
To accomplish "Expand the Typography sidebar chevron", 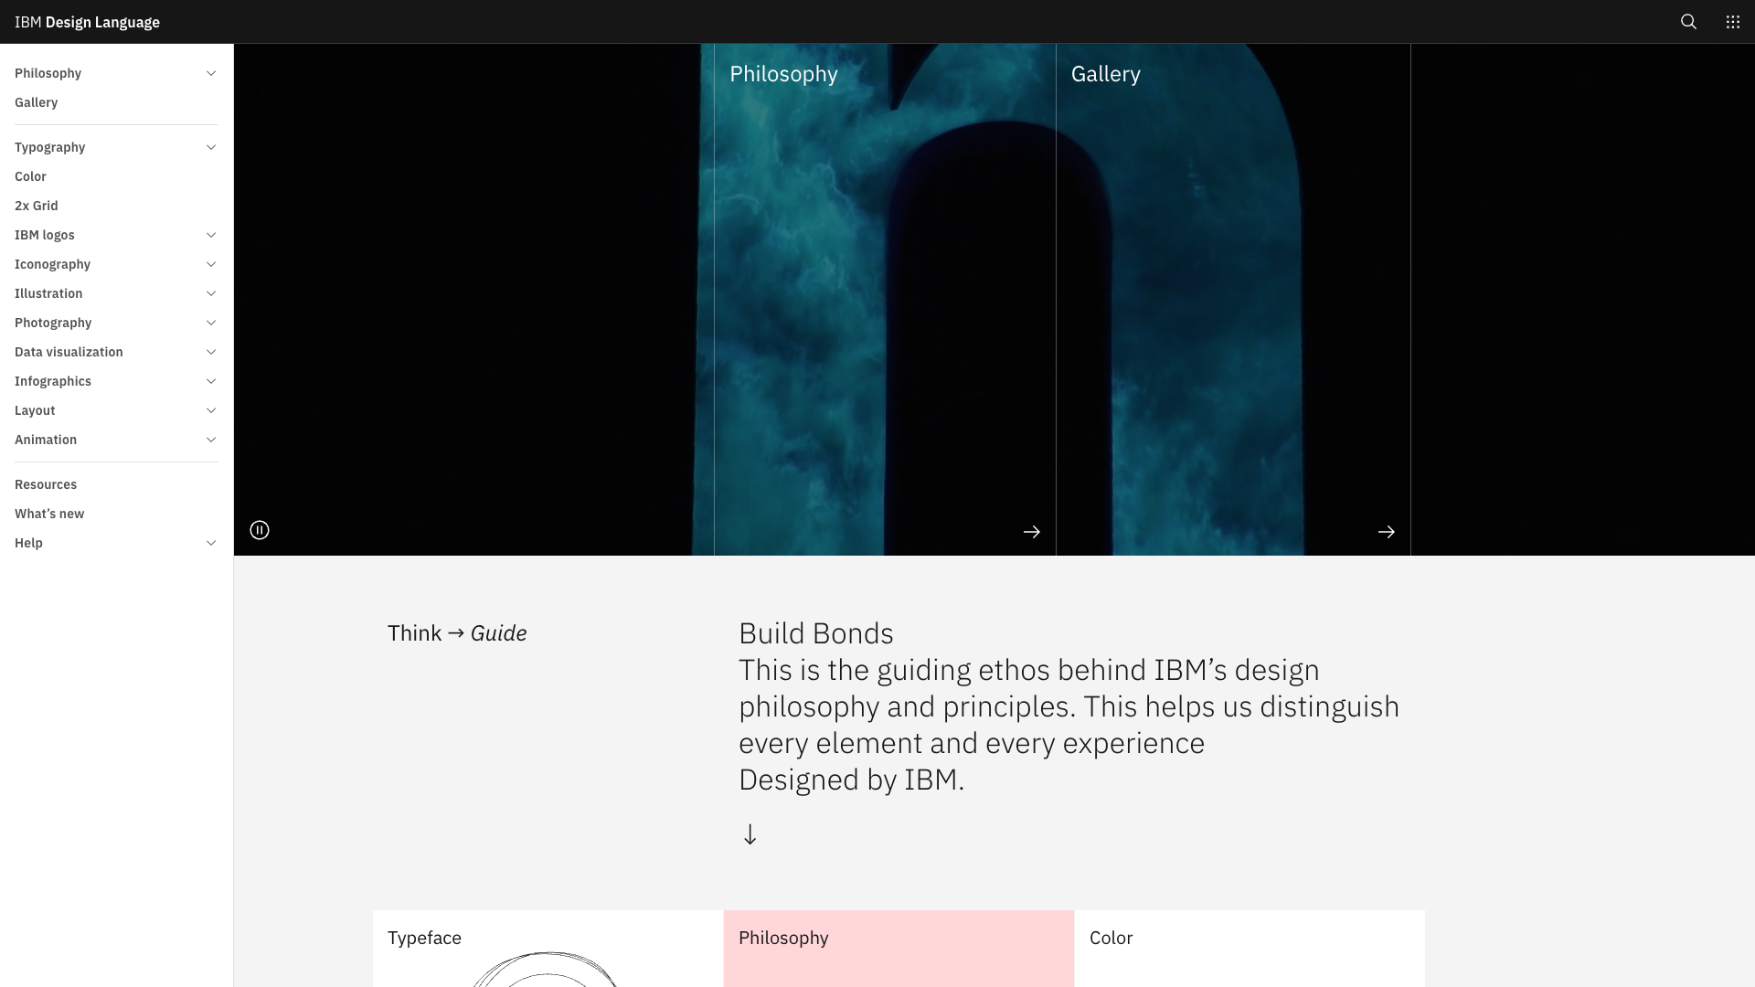I will (x=211, y=147).
